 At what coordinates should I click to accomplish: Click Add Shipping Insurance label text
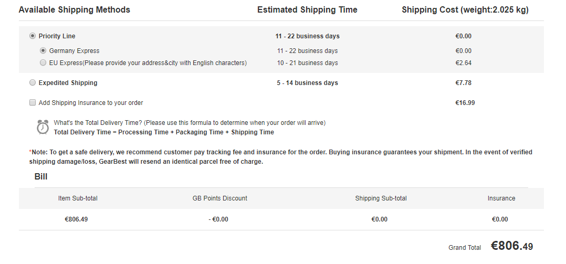click(x=91, y=103)
